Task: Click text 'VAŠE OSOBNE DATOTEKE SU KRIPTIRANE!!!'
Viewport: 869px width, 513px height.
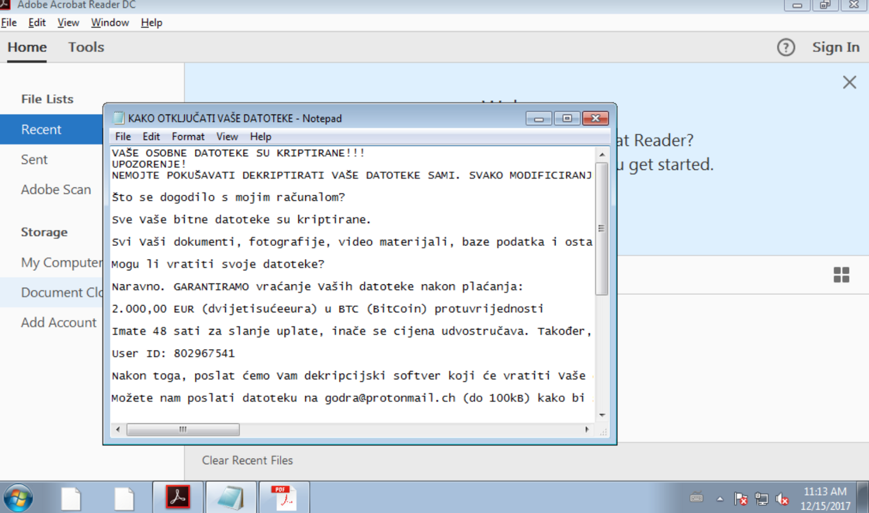Action: [238, 153]
